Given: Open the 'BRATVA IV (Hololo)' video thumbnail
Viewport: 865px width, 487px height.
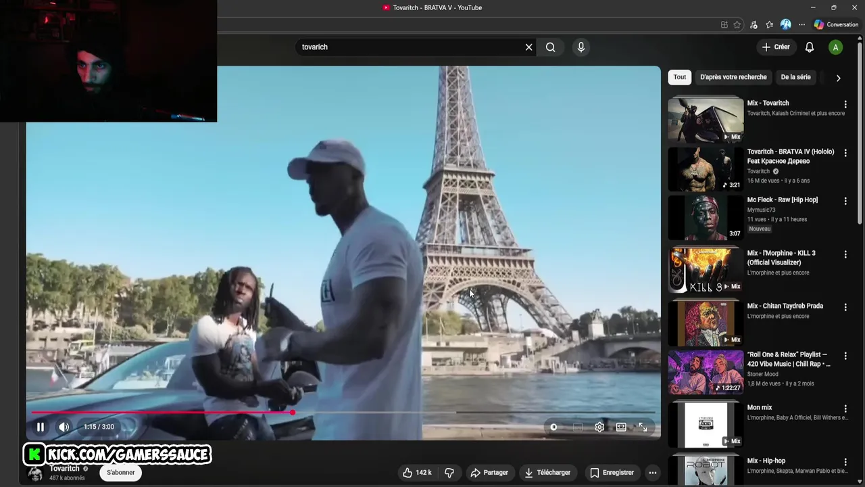Looking at the screenshot, I should coord(706,168).
